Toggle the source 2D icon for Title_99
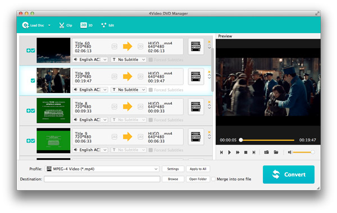Image resolution: width=337 pixels, height=213 pixels. point(115,76)
